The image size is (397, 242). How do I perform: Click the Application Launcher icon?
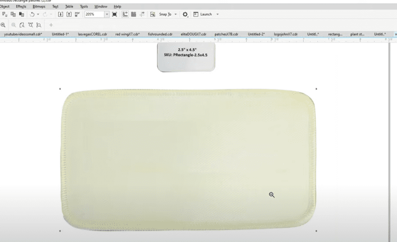tap(196, 15)
